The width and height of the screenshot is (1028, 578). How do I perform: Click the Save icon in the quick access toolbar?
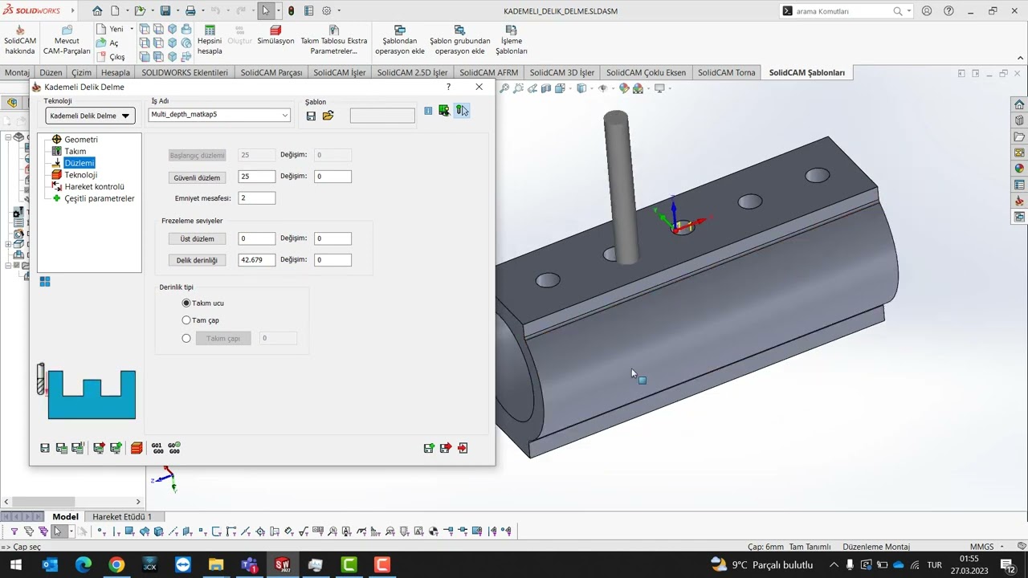(x=165, y=11)
